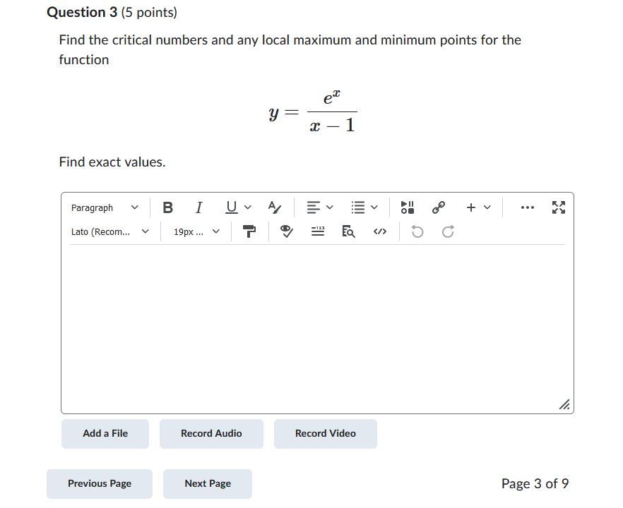The height and width of the screenshot is (508, 623).
Task: Toggle fullscreen editor mode
Action: click(559, 207)
